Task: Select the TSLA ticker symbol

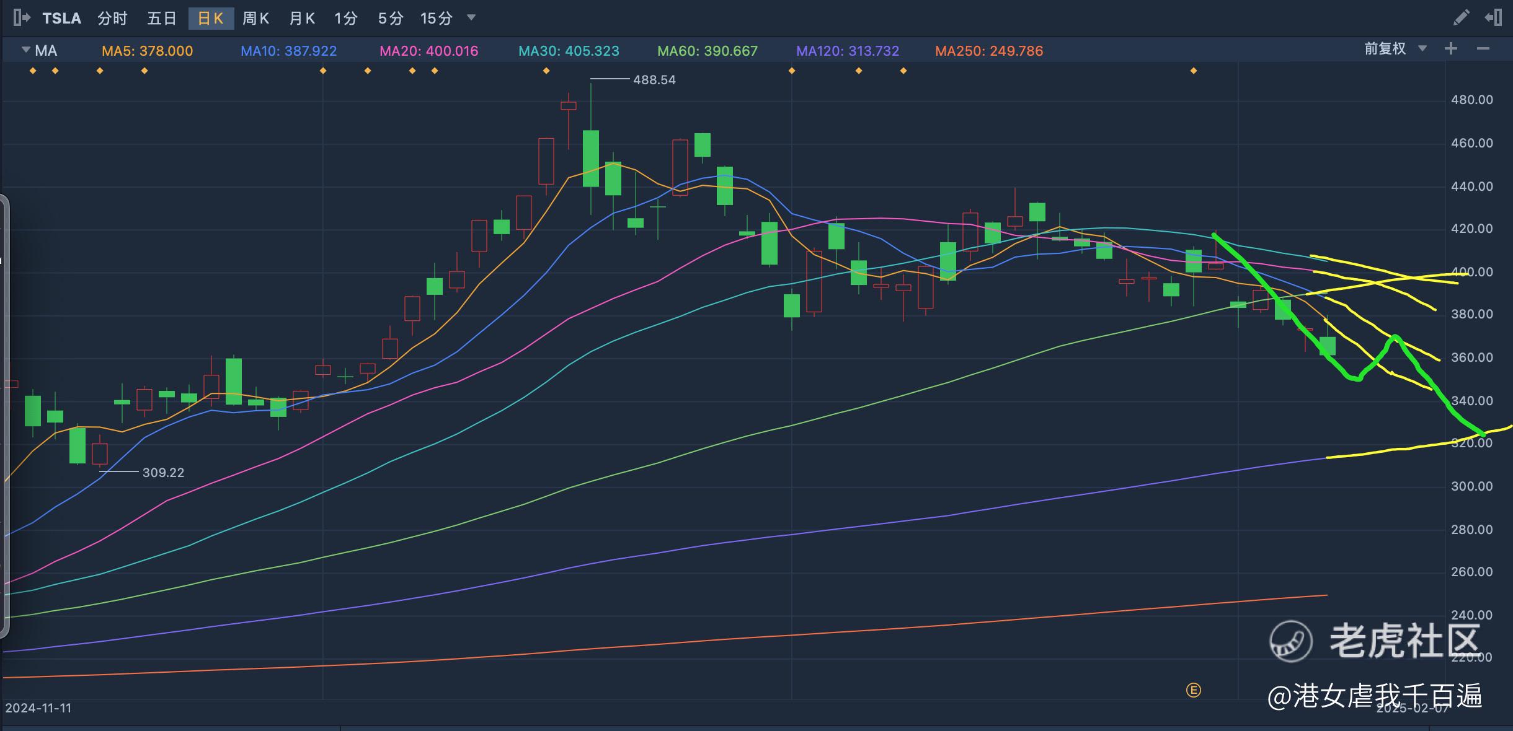Action: [x=62, y=19]
